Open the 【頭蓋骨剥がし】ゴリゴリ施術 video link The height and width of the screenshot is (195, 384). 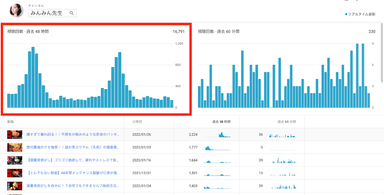(x=73, y=160)
